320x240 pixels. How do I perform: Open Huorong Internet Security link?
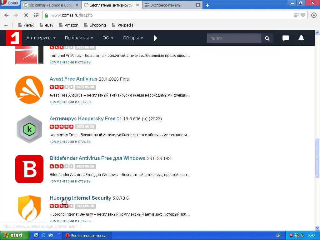80,198
